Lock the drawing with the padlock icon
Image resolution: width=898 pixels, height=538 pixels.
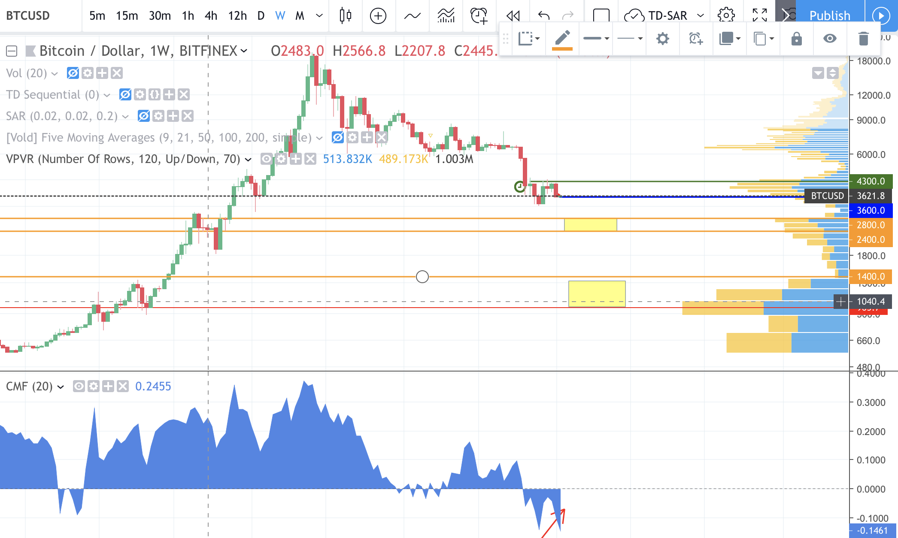(x=796, y=39)
